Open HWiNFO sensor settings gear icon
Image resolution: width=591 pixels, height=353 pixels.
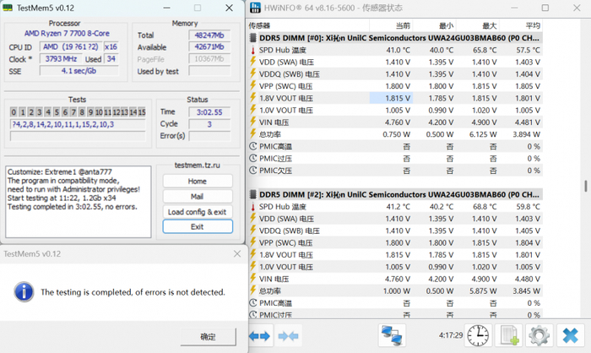[539, 335]
